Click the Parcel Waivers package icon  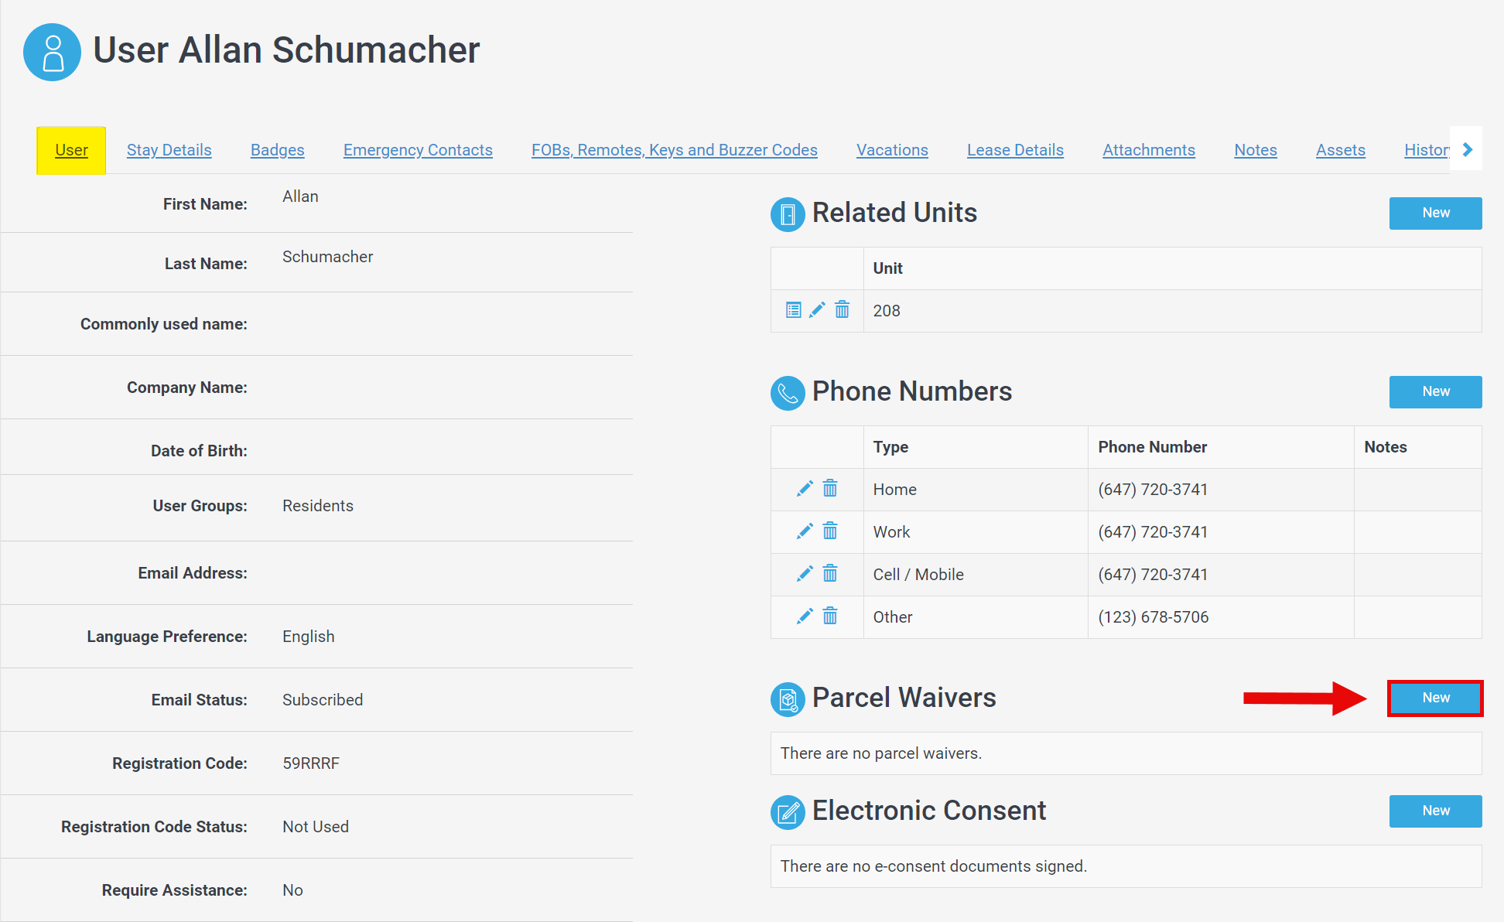(787, 699)
